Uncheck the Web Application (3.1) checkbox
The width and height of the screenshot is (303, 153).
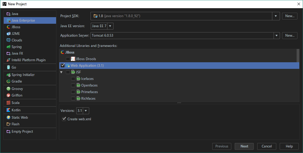tap(63, 65)
